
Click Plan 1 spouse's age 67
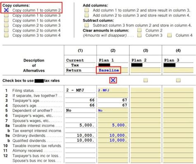point(113,105)
